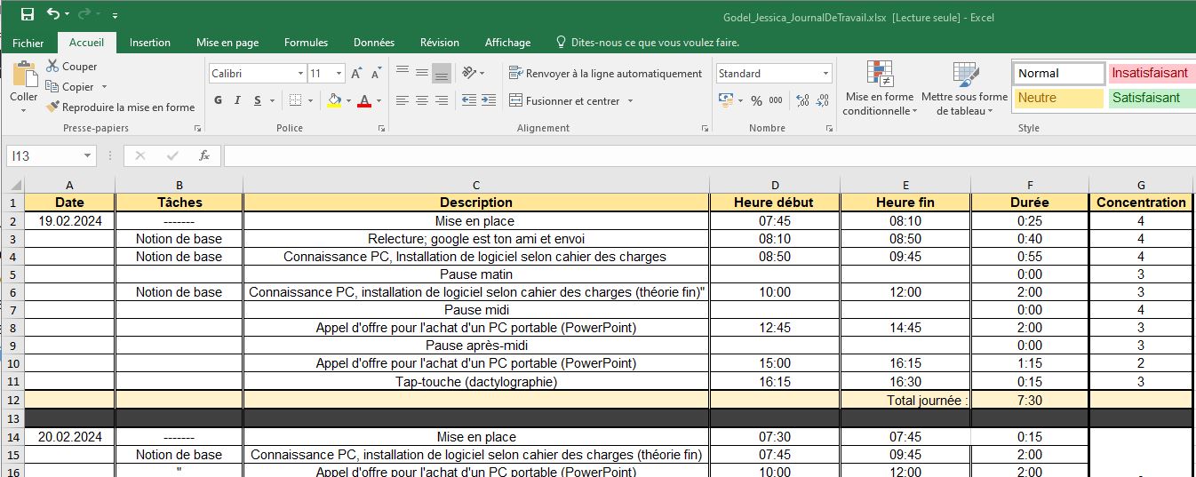Click the Copier icon

click(52, 87)
